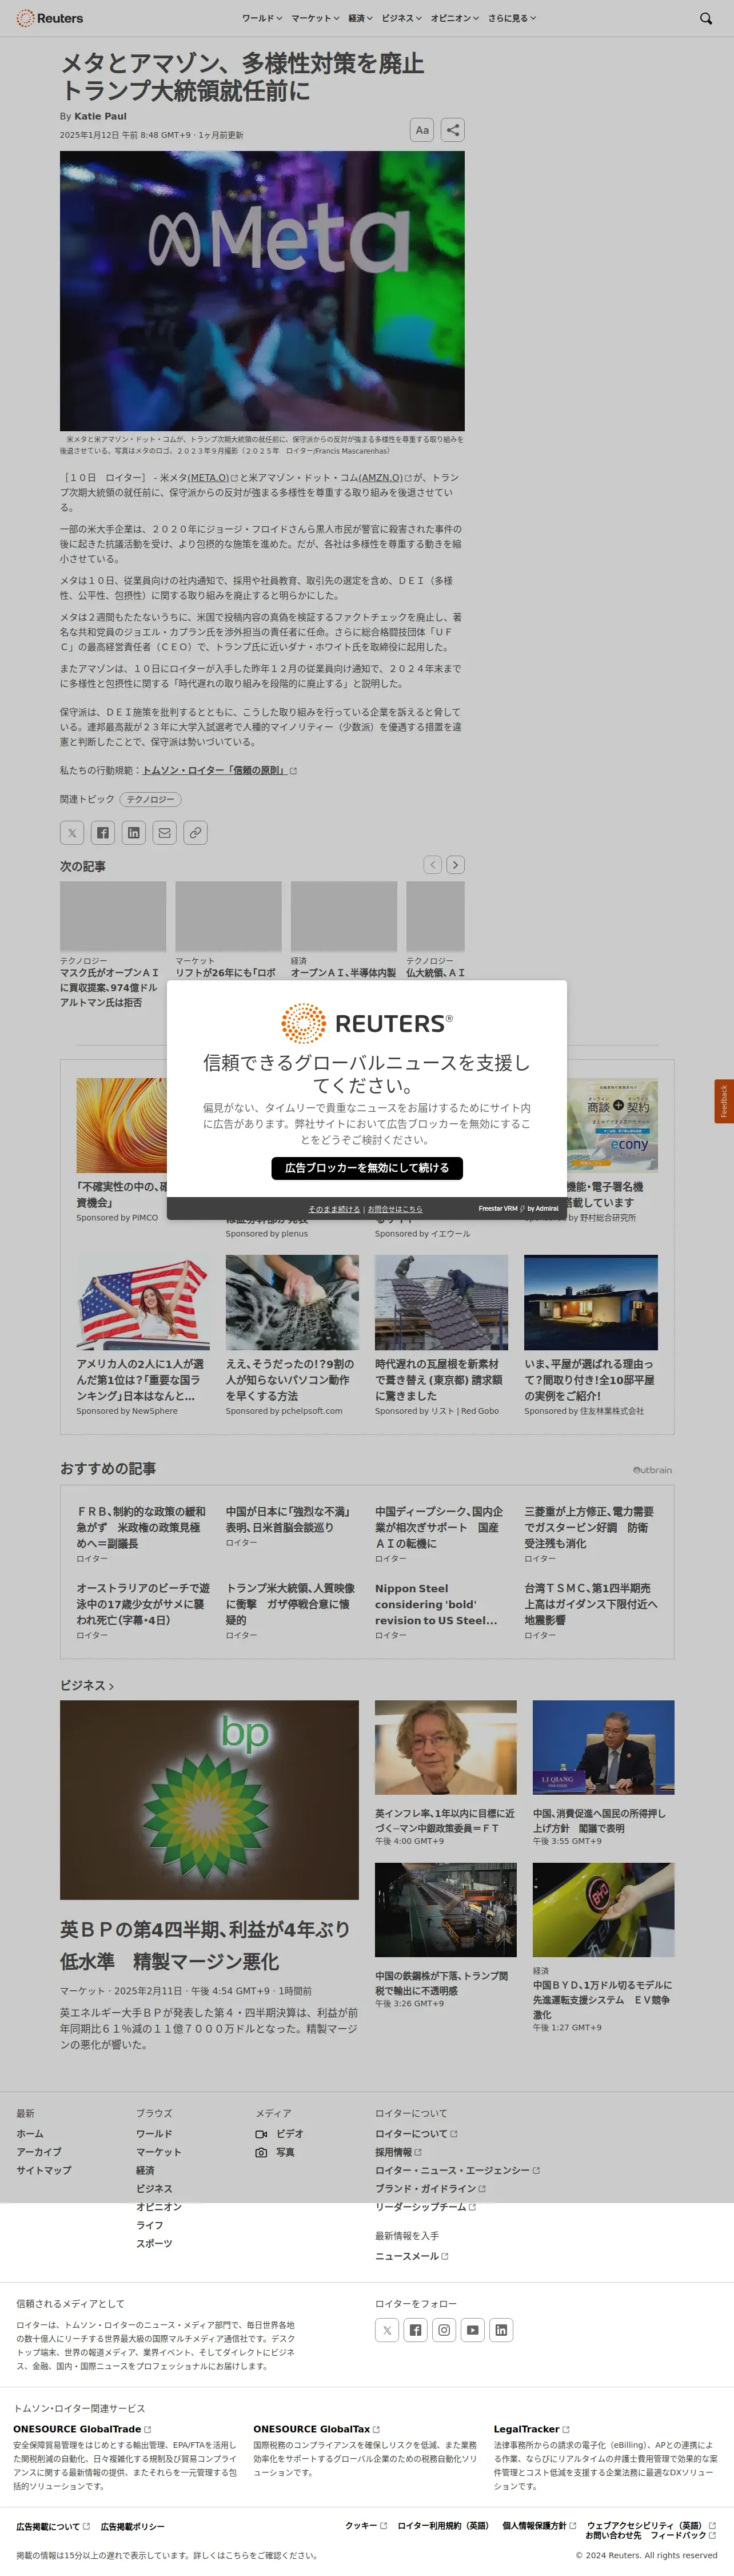Open ONESOURCE GlobalTrade link
This screenshot has width=734, height=2576.
tap(82, 2429)
